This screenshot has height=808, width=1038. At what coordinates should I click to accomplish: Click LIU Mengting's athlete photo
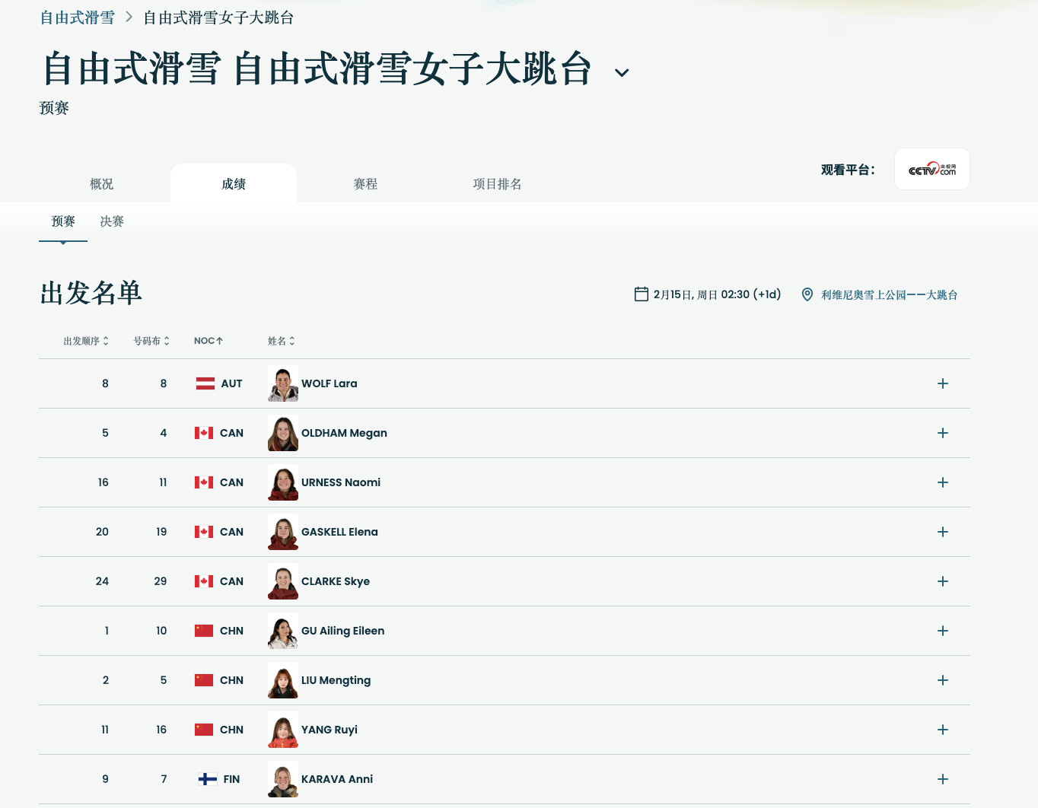click(x=282, y=680)
